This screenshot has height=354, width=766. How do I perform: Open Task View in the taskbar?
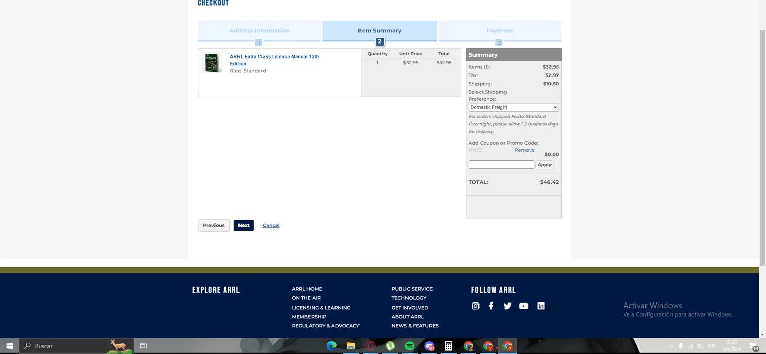coord(143,346)
